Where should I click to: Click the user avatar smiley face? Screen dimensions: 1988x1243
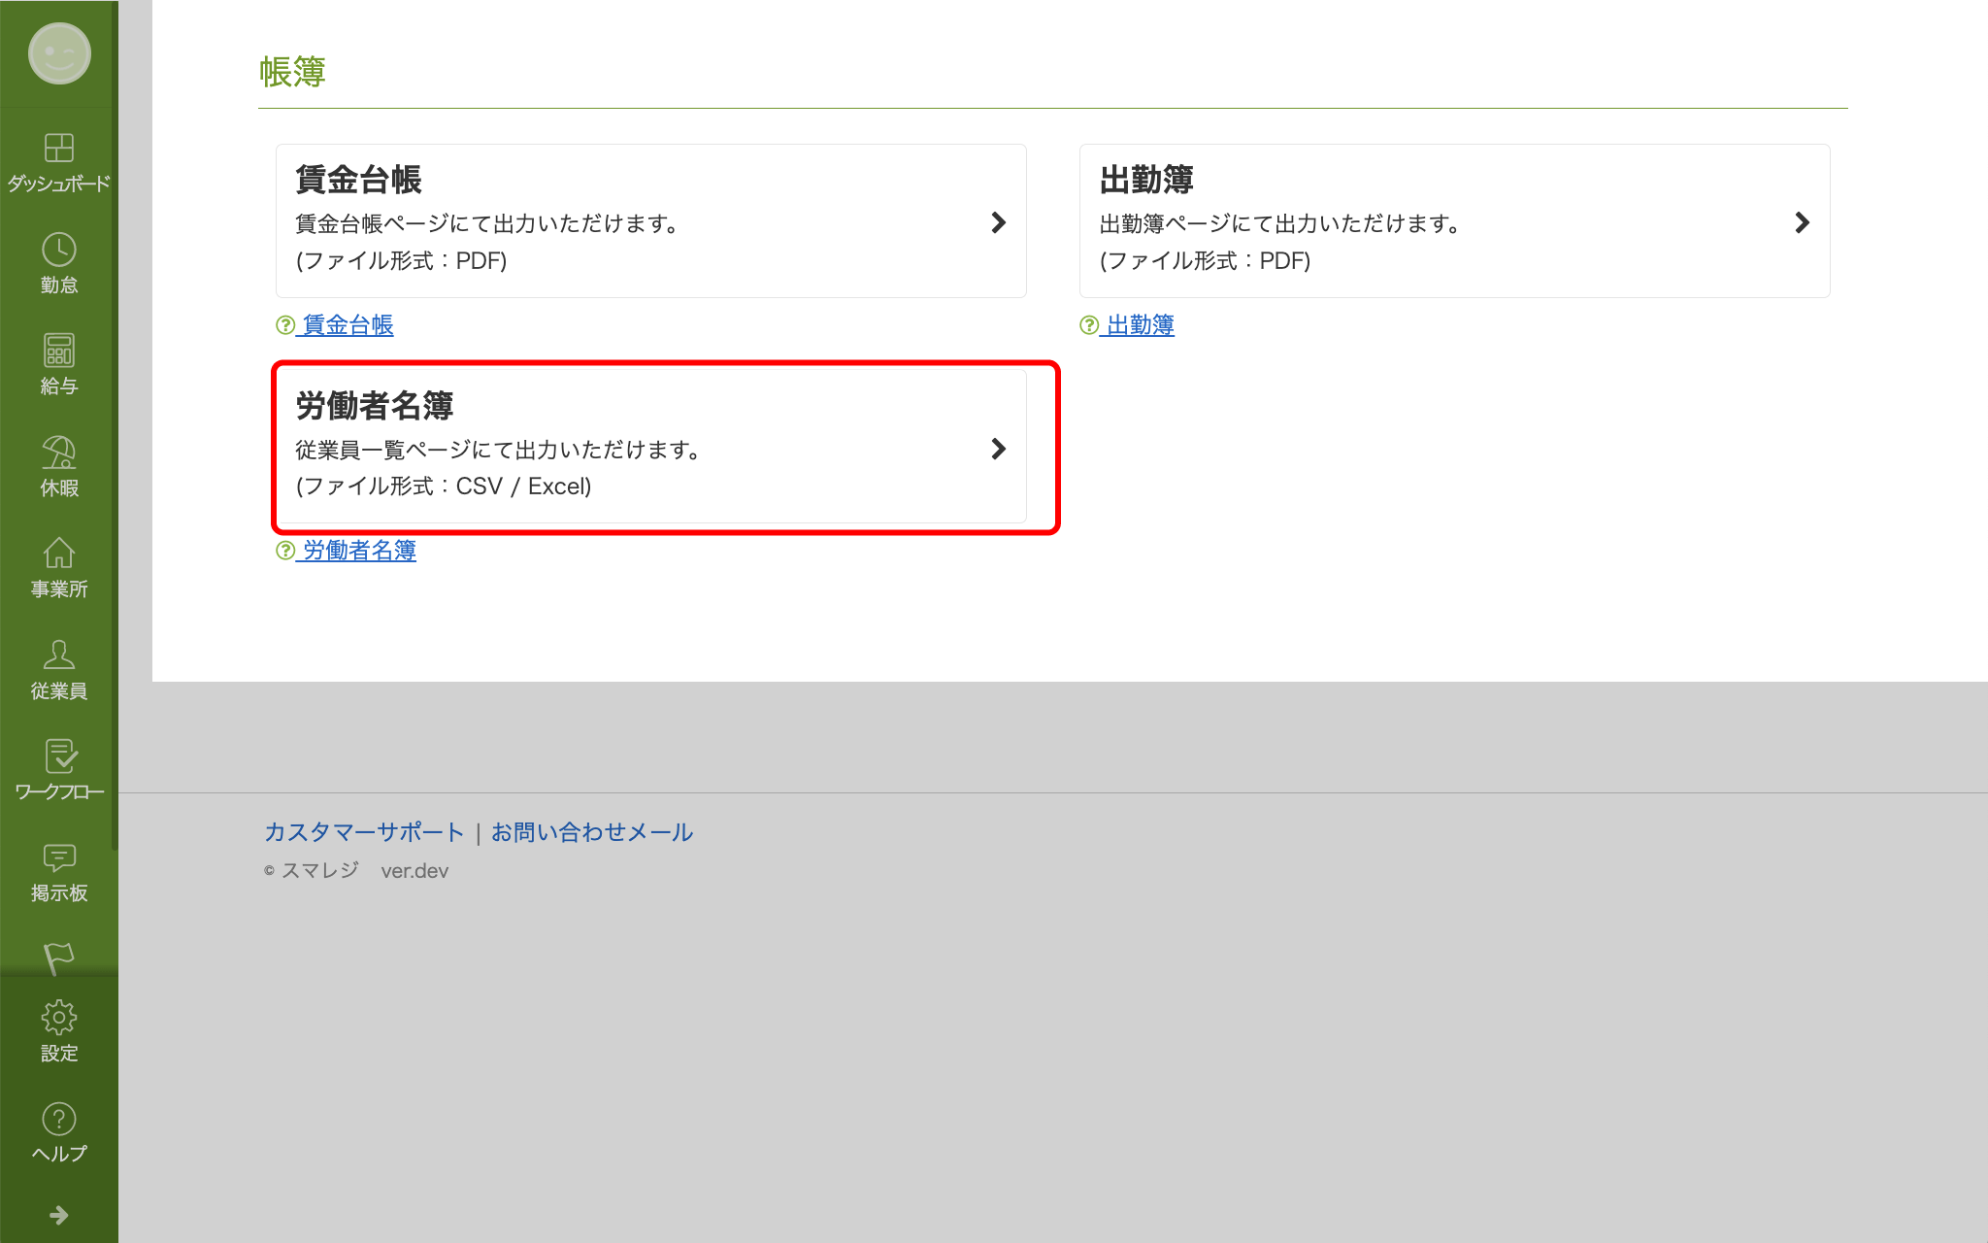59,53
